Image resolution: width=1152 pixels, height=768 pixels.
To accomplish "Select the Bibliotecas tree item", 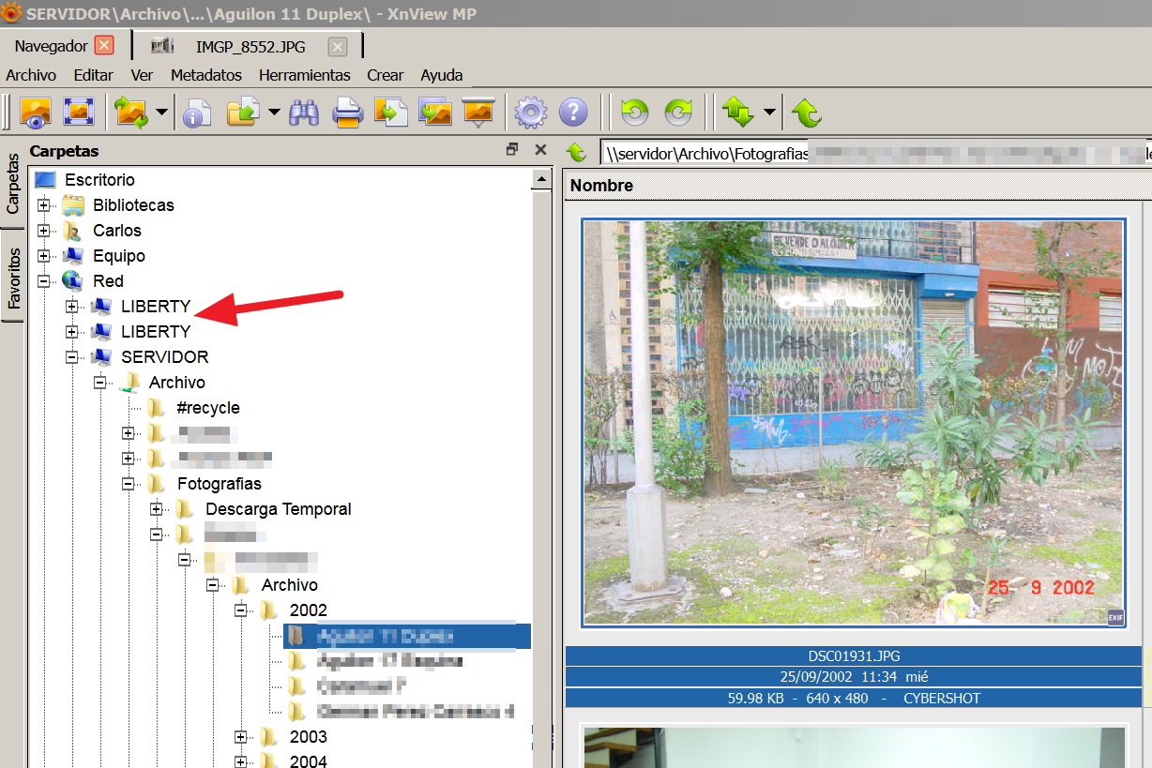I will click(133, 205).
